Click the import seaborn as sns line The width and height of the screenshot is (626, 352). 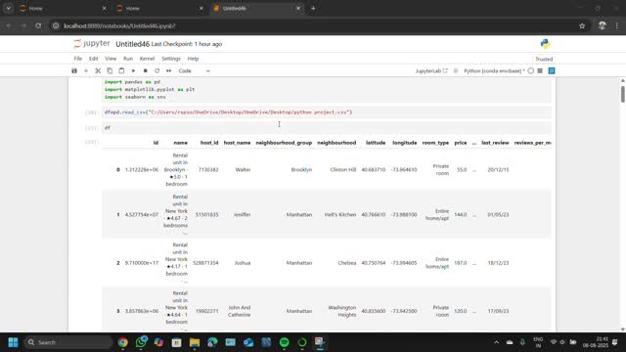tap(135, 97)
